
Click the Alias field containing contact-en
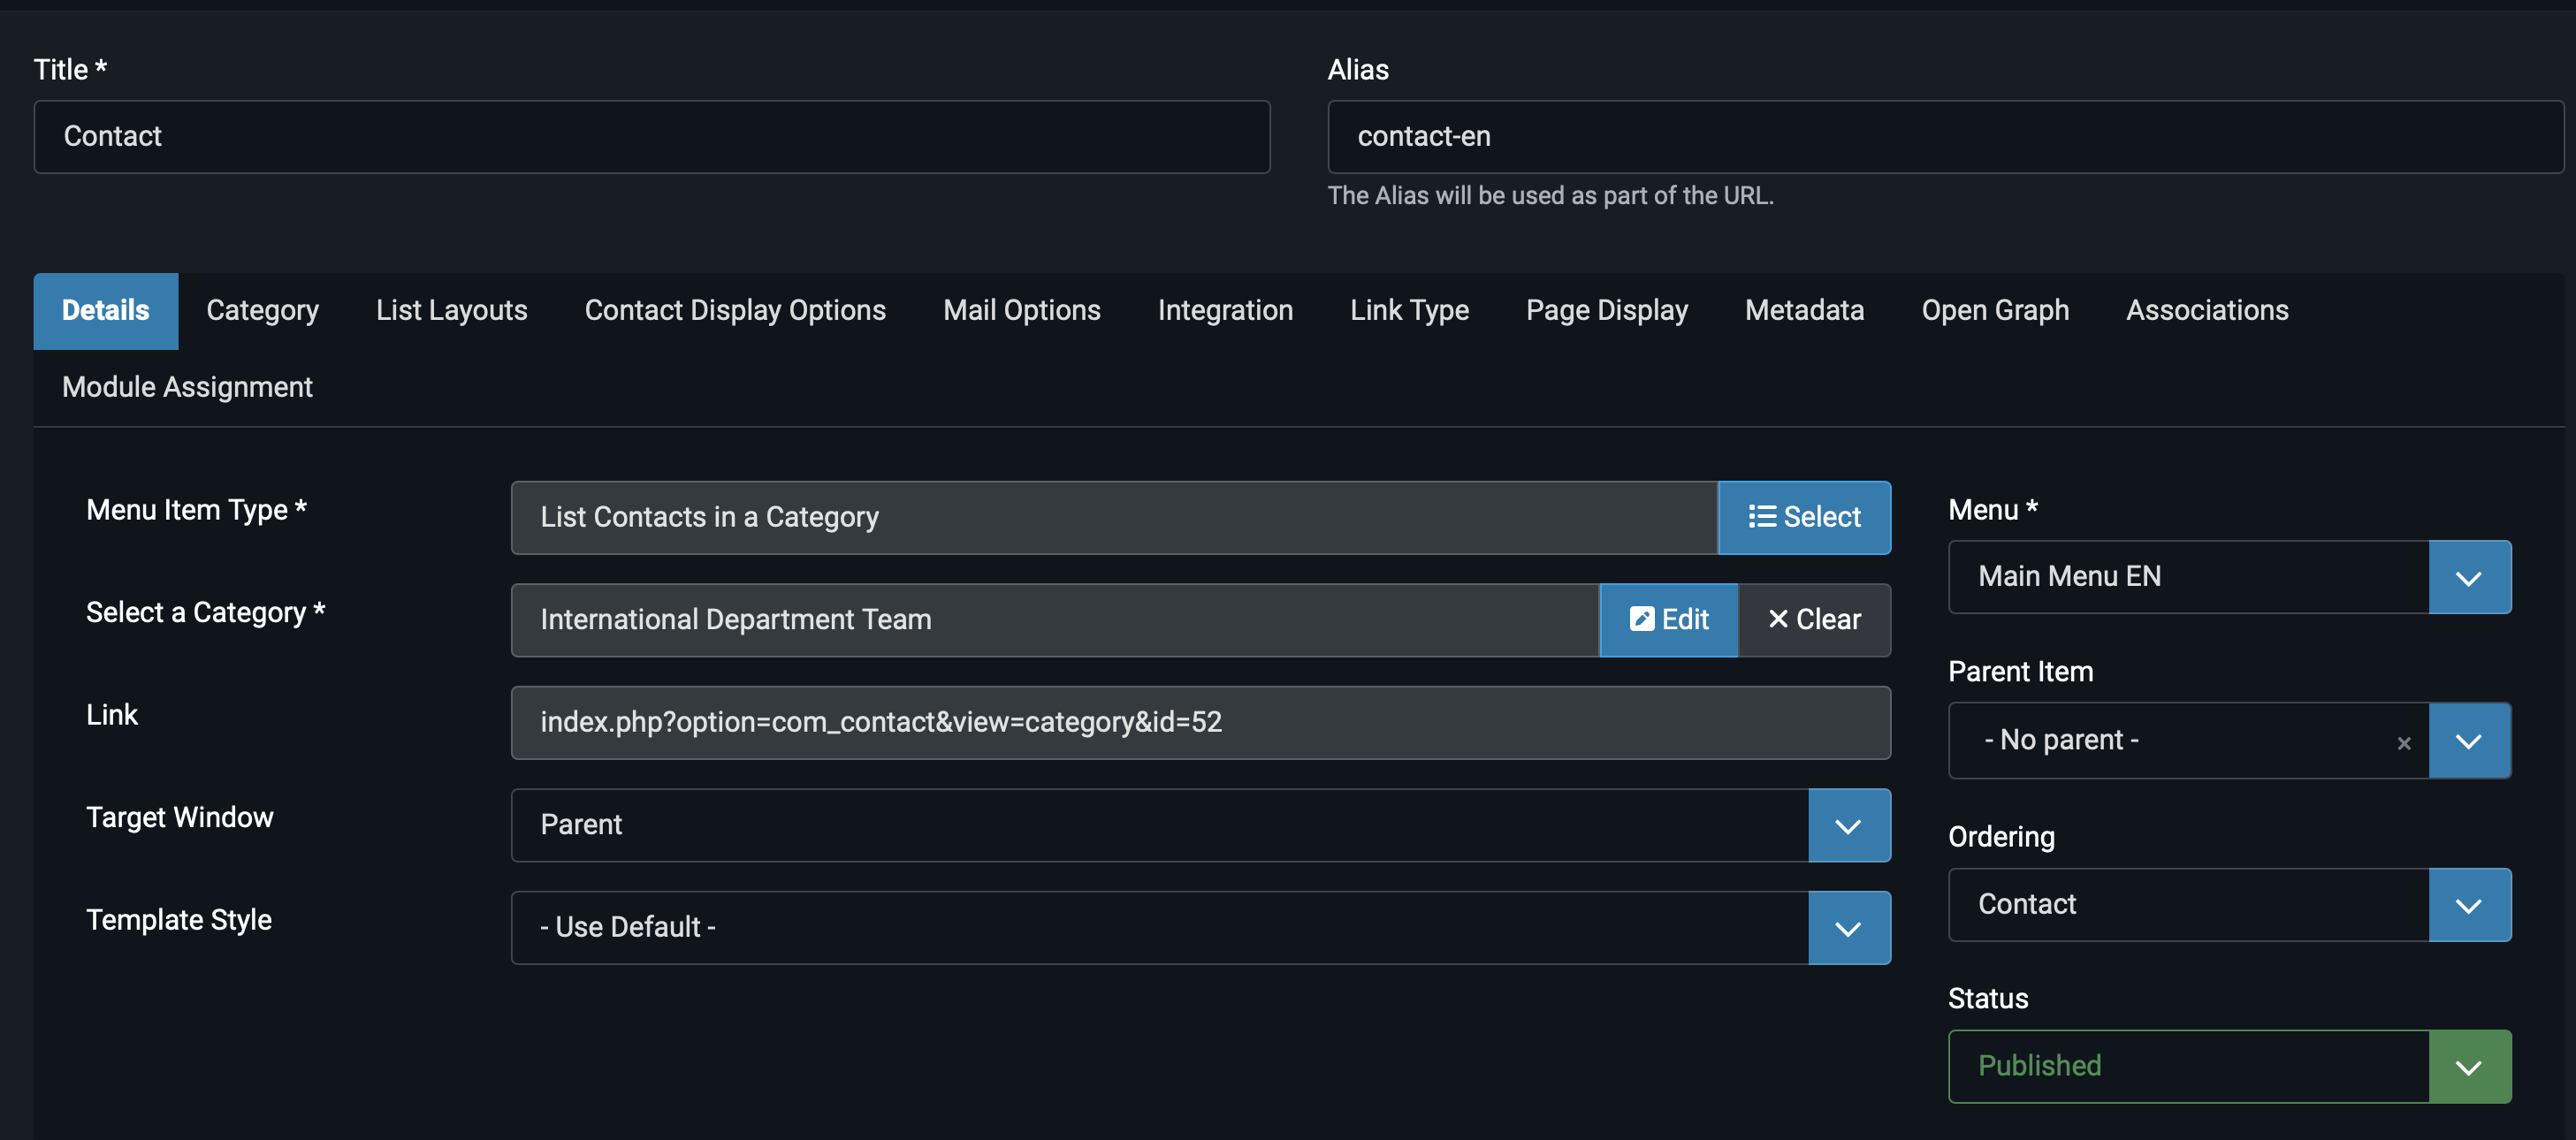point(1944,137)
